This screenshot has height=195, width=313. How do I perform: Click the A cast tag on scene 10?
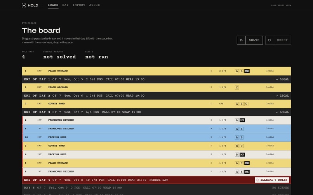[x=237, y=137]
